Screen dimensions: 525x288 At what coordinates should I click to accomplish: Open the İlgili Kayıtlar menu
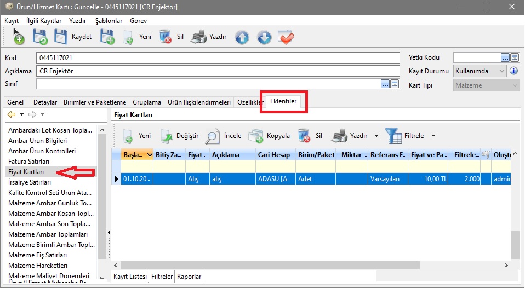[43, 20]
